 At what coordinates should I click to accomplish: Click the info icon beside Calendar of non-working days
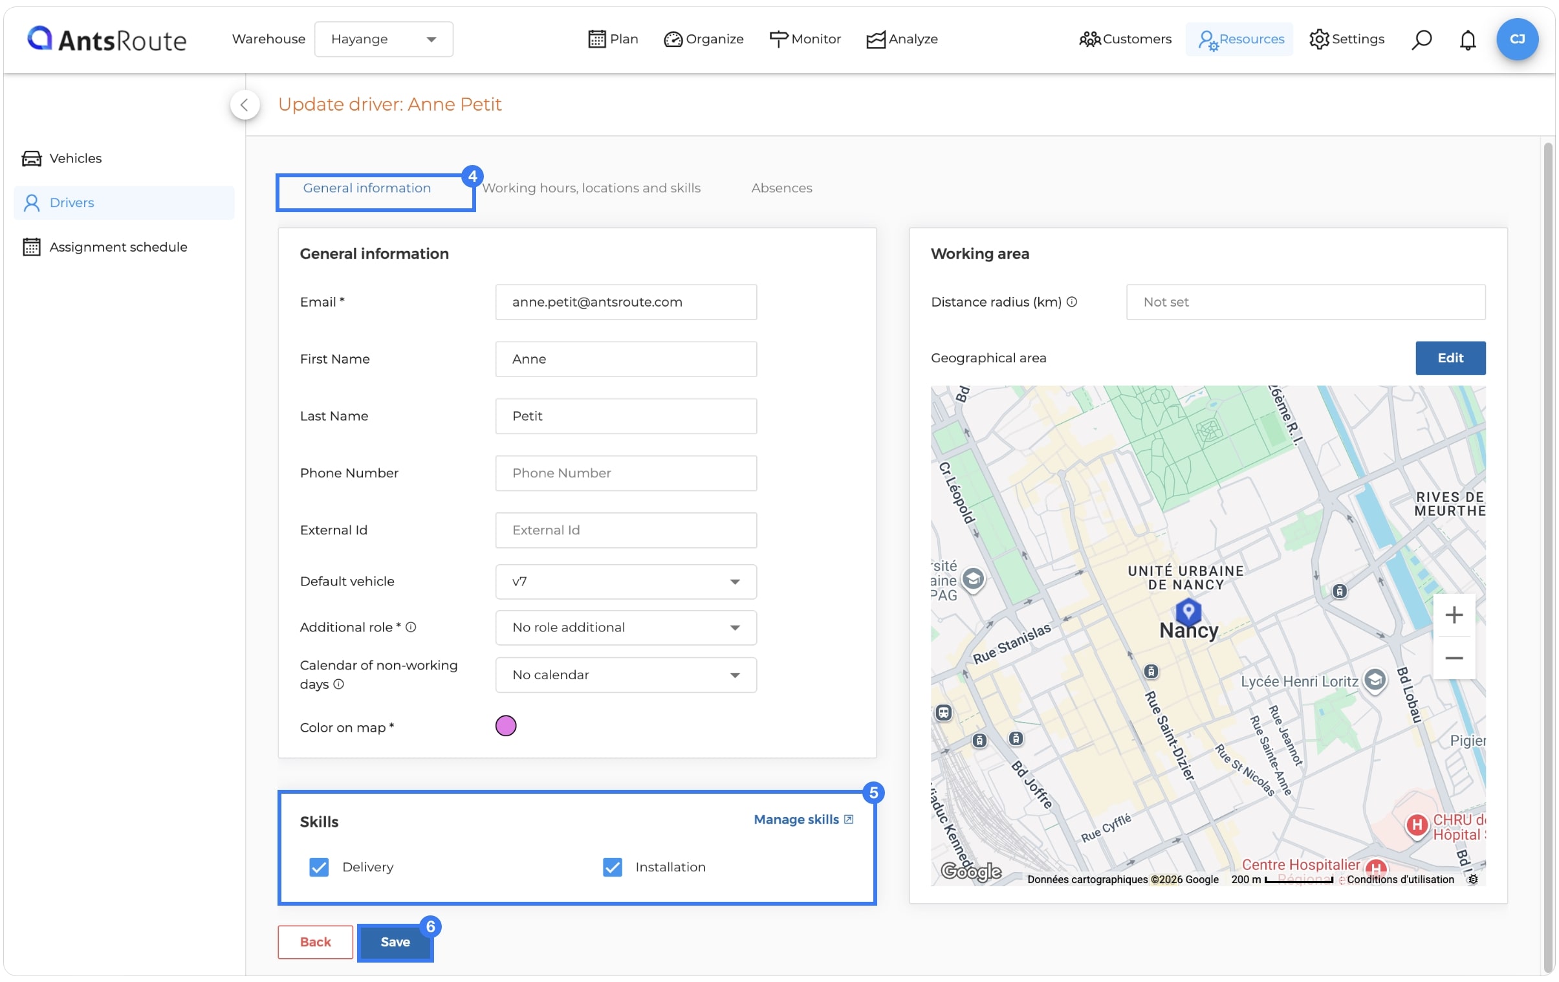point(338,685)
